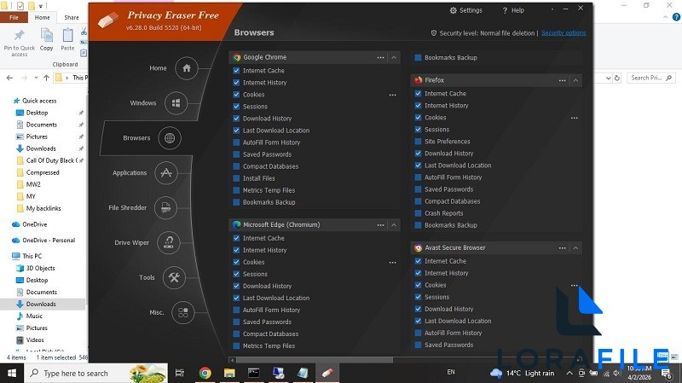The image size is (682, 383).
Task: Click the Firefox browser logo
Action: click(x=419, y=80)
